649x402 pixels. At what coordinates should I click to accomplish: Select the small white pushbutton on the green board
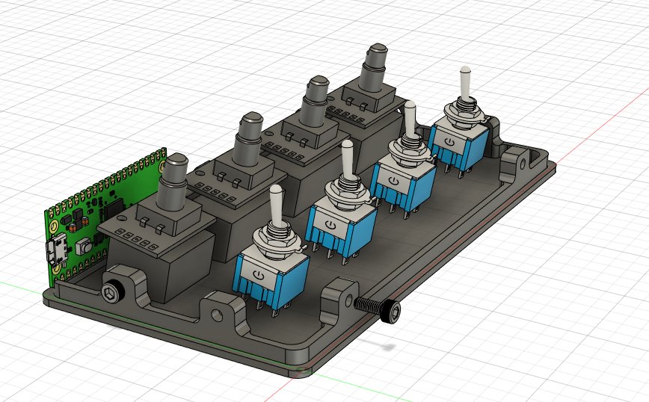pyautogui.click(x=84, y=247)
